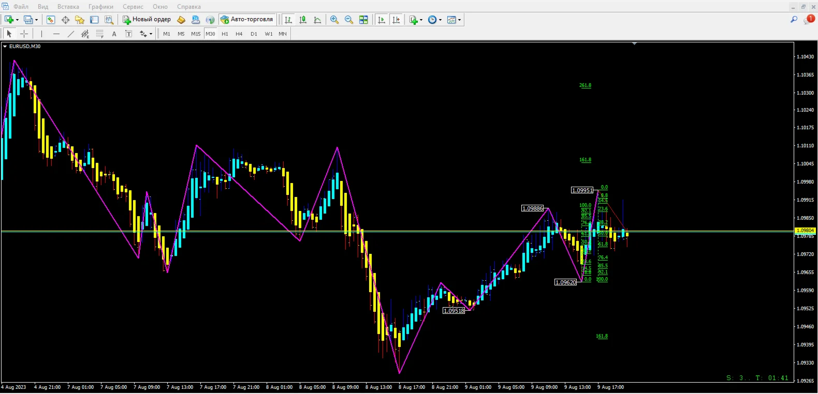Select the Crosshair tool
The height and width of the screenshot is (394, 818).
[24, 34]
